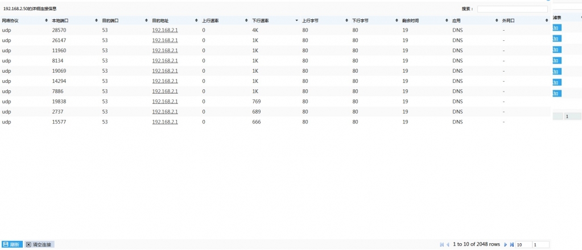This screenshot has width=582, height=250.
Task: Click the 清空连接 button
Action: pos(39,244)
